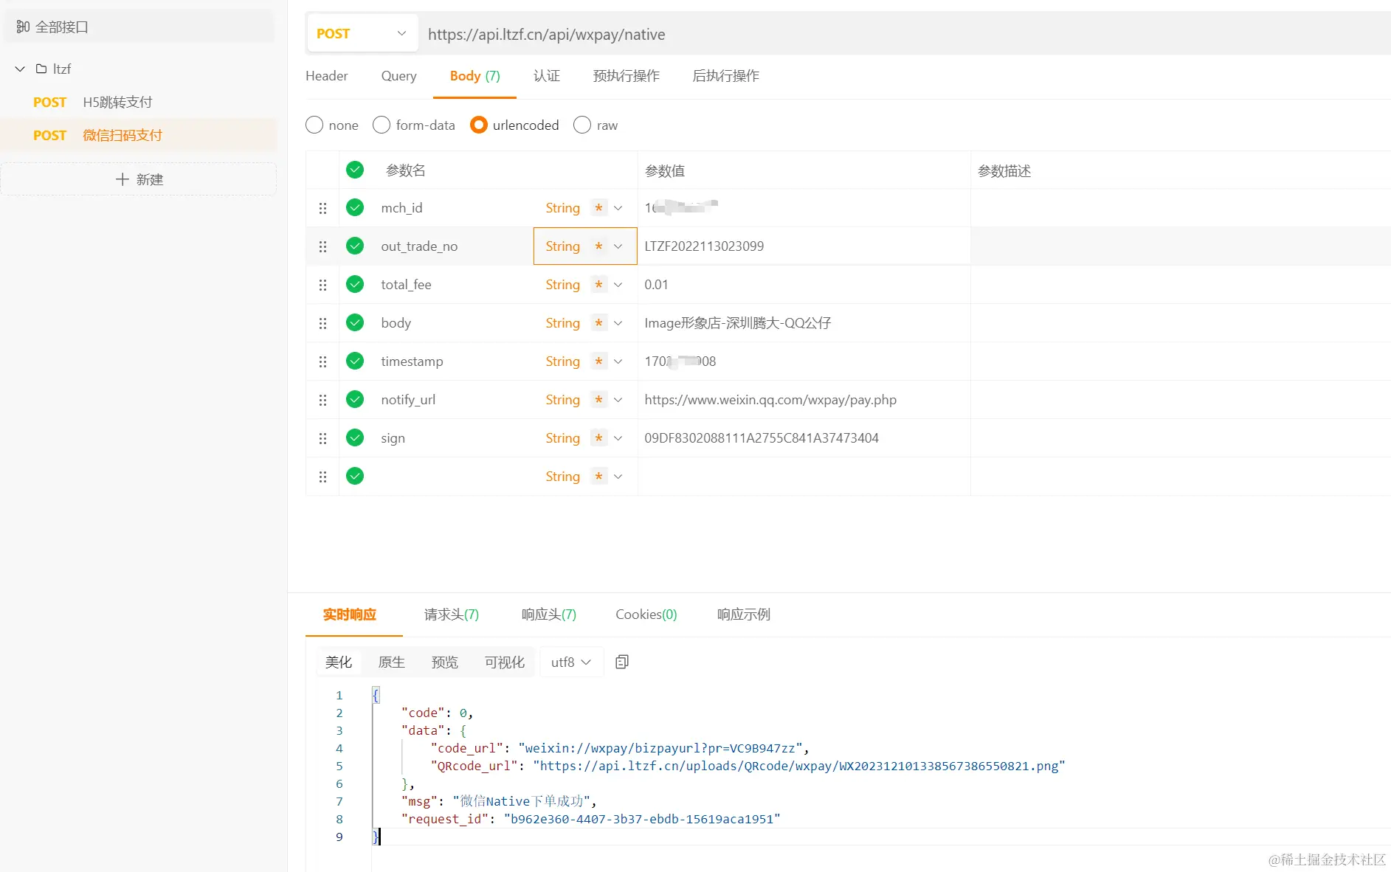Click the drag handle of notify_url row
The width and height of the screenshot is (1391, 872).
(322, 400)
